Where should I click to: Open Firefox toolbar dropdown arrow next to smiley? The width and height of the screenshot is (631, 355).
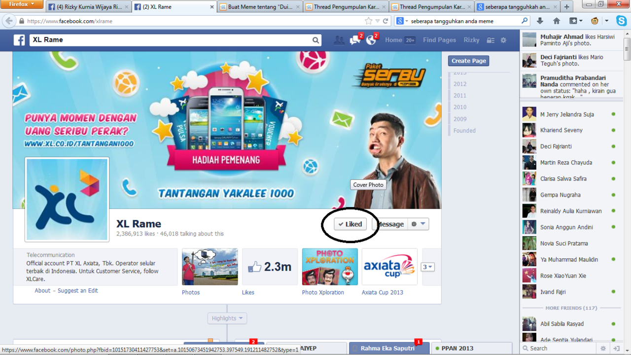[607, 21]
